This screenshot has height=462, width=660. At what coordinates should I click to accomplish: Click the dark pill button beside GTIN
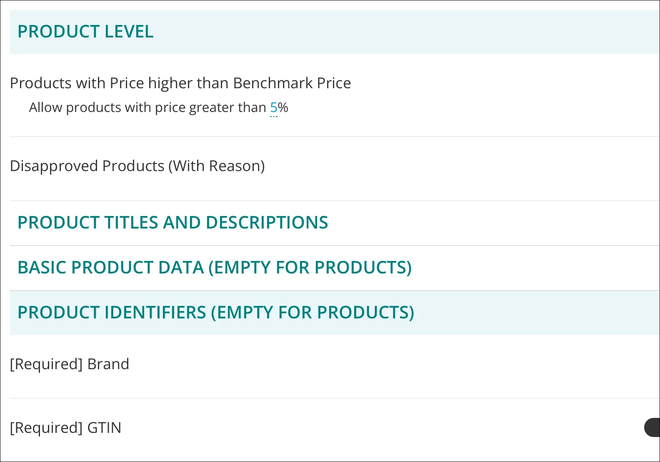[x=652, y=427]
